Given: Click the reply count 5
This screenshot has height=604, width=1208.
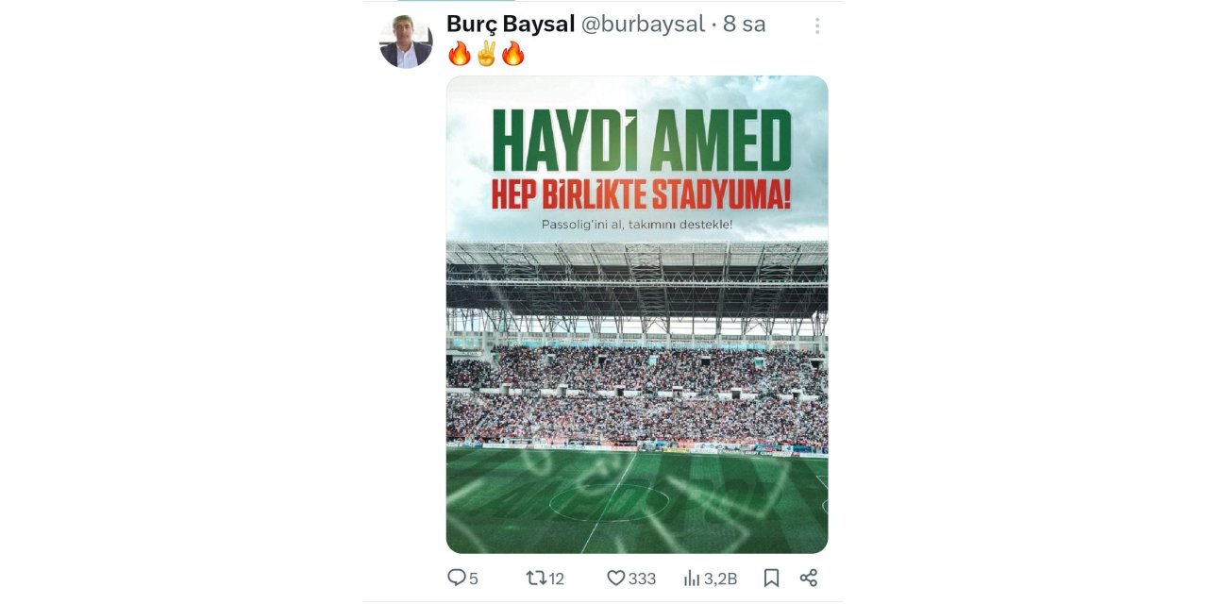Looking at the screenshot, I should click(x=474, y=579).
